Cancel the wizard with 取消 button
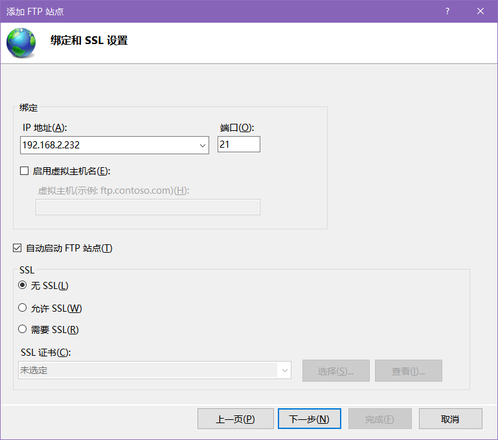Screen dimensions: 498x440 click(x=450, y=419)
